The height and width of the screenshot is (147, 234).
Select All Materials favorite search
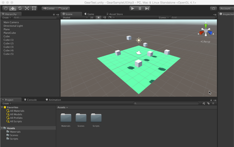pyautogui.click(x=15, y=111)
